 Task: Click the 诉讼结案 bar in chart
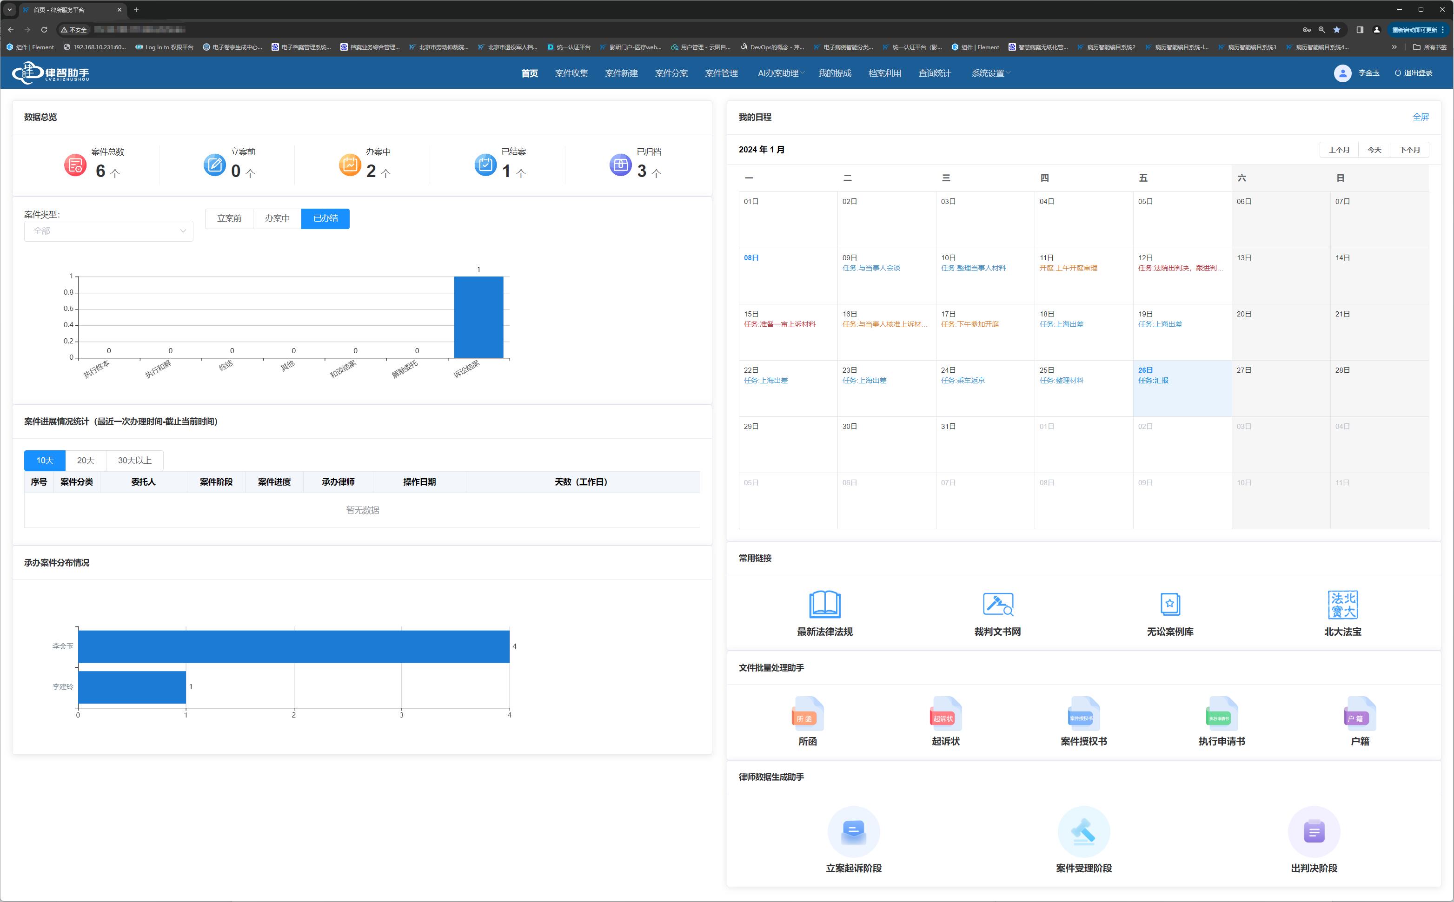click(x=478, y=317)
